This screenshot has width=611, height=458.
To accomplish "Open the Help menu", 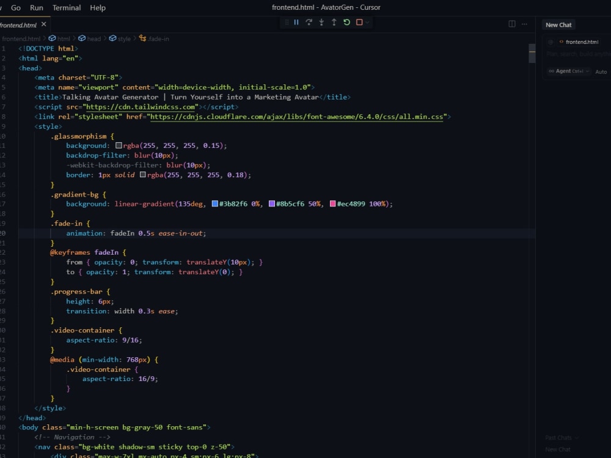I will click(x=98, y=8).
